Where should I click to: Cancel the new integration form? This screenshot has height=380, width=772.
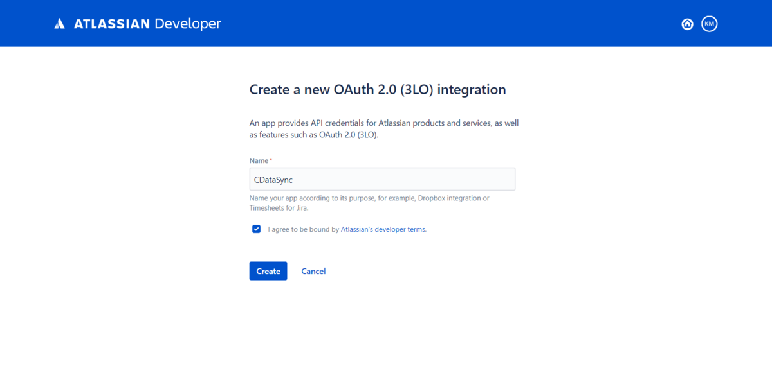click(313, 271)
